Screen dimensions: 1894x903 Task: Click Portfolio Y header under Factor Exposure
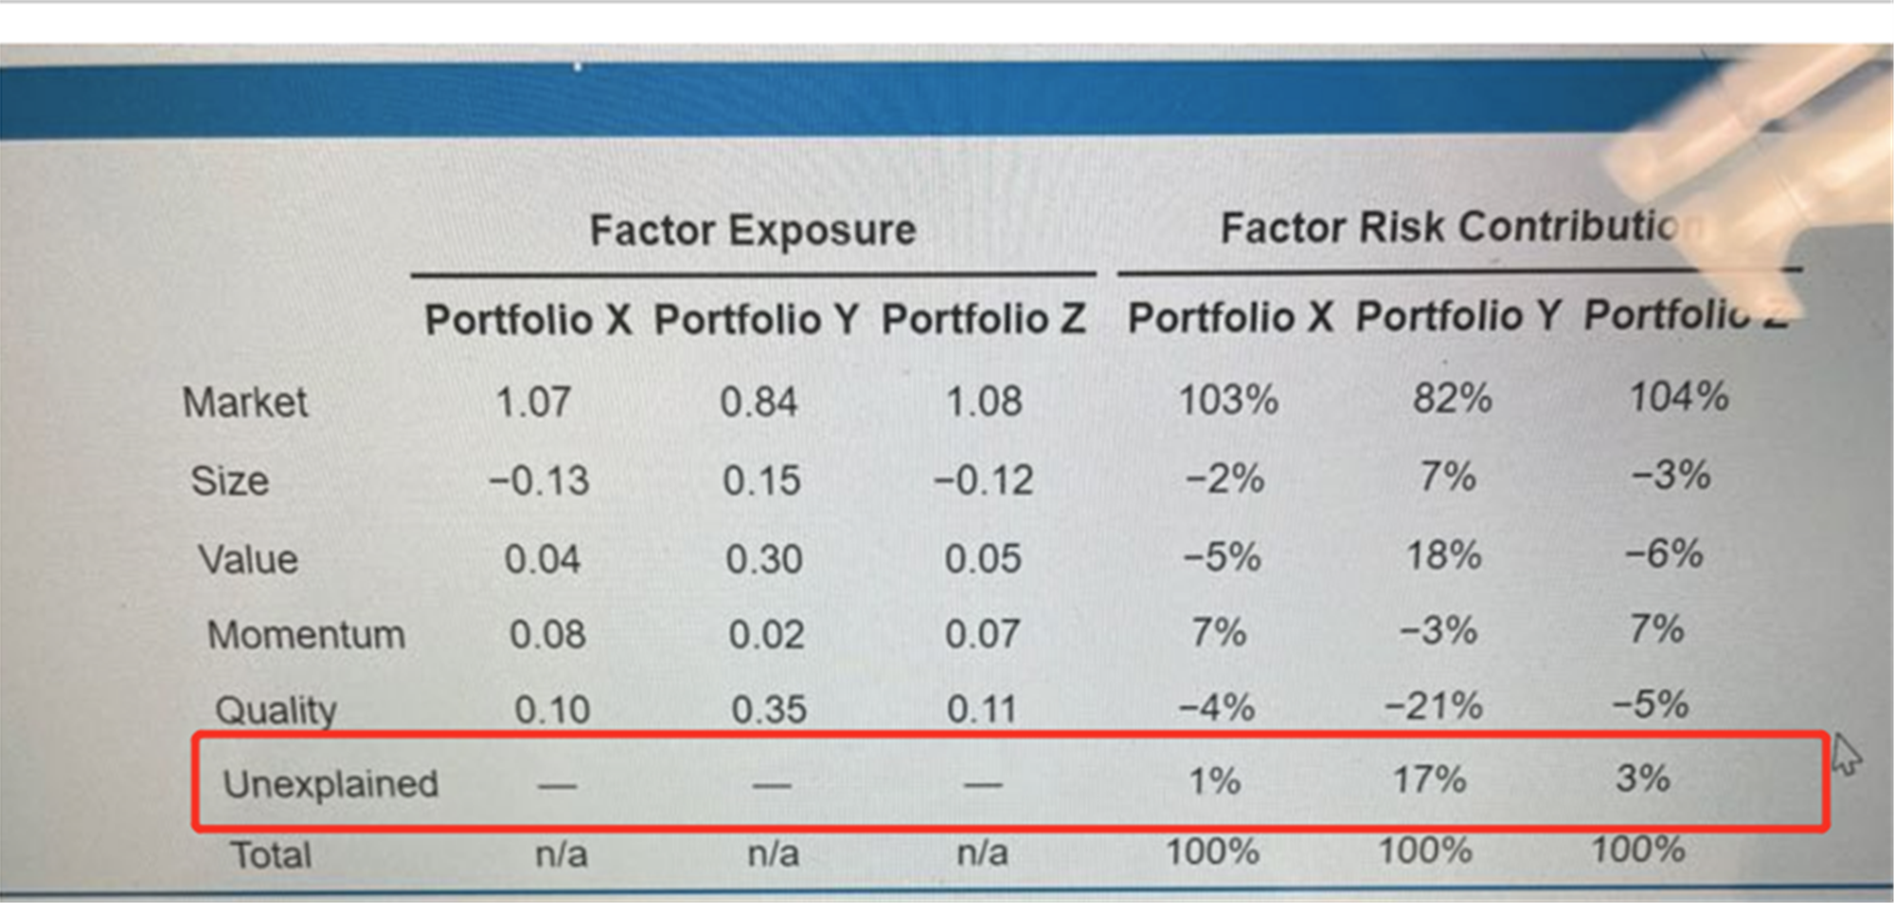point(756,320)
